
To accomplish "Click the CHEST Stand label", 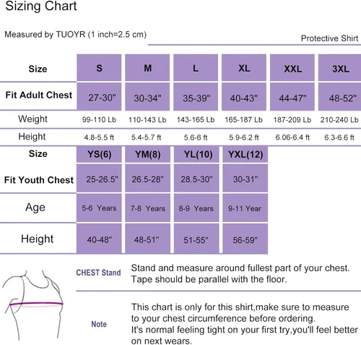I will coord(98,273).
